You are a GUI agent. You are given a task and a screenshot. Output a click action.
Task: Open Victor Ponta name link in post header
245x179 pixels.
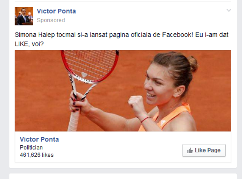pos(56,11)
